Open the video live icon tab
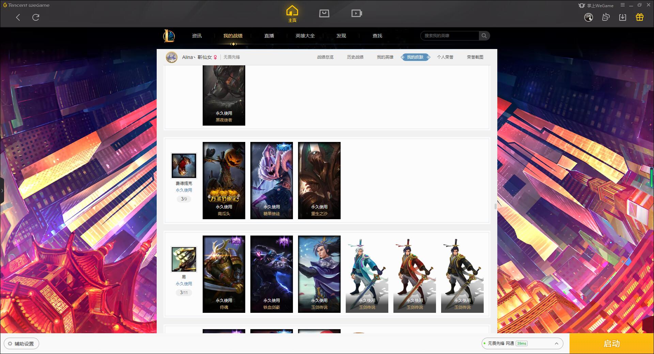Screen dimensions: 654x354 pos(357,13)
